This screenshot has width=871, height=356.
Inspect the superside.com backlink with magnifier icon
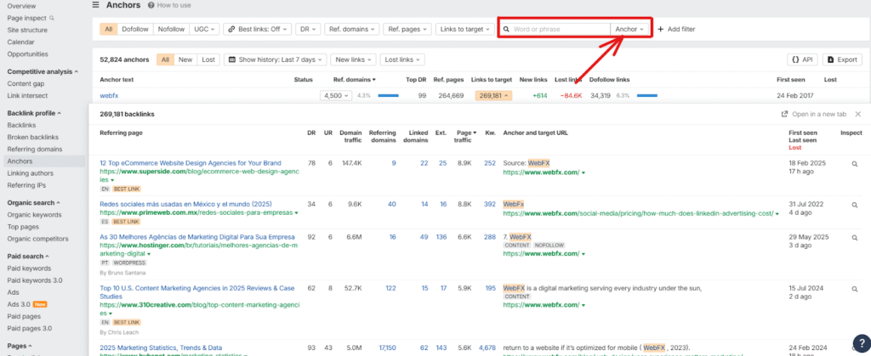tap(854, 164)
